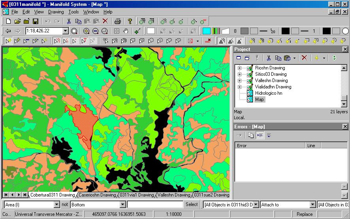The height and width of the screenshot is (219, 350).
Task: Select 'Hidrologico hn' item in Project pane
Action: click(x=268, y=93)
